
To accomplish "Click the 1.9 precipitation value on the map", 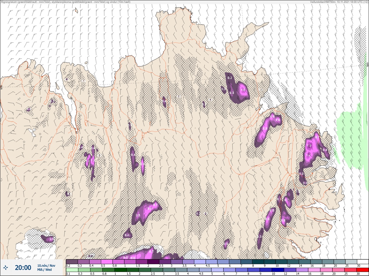I will point(309,146).
